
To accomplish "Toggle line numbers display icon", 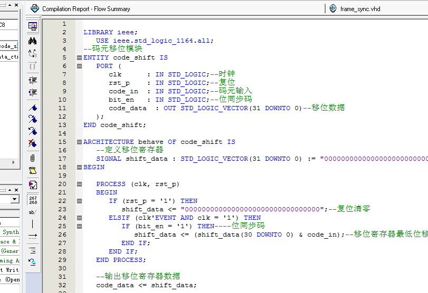I will coord(33,200).
